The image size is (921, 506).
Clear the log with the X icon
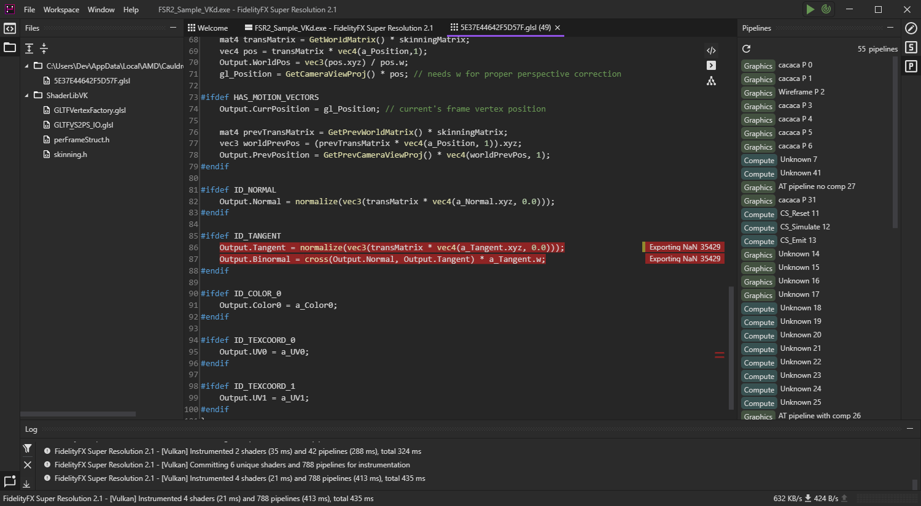pos(28,466)
